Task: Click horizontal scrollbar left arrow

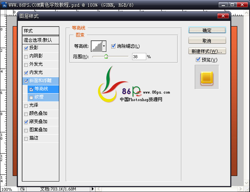Action: [99, 189]
